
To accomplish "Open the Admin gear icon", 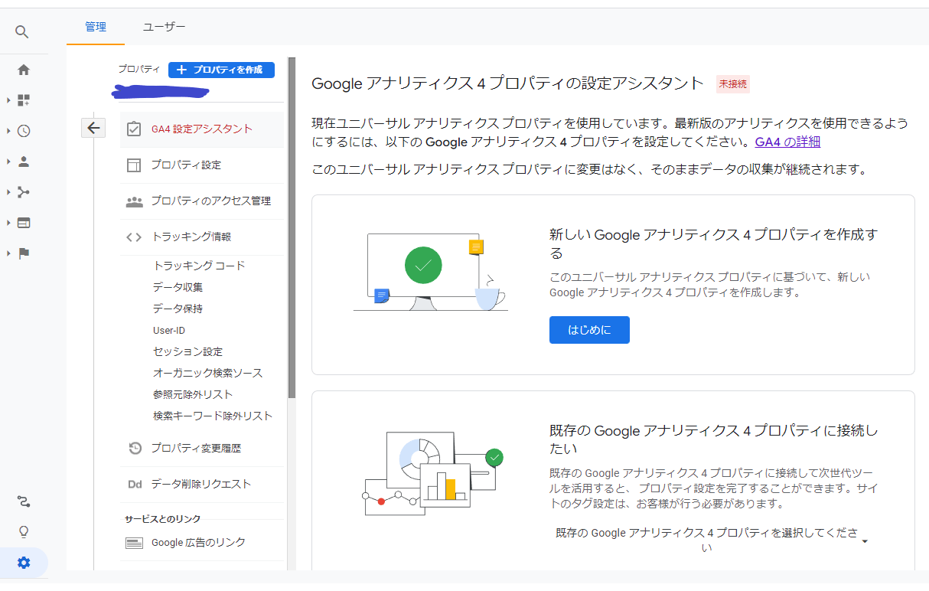I will tap(24, 563).
